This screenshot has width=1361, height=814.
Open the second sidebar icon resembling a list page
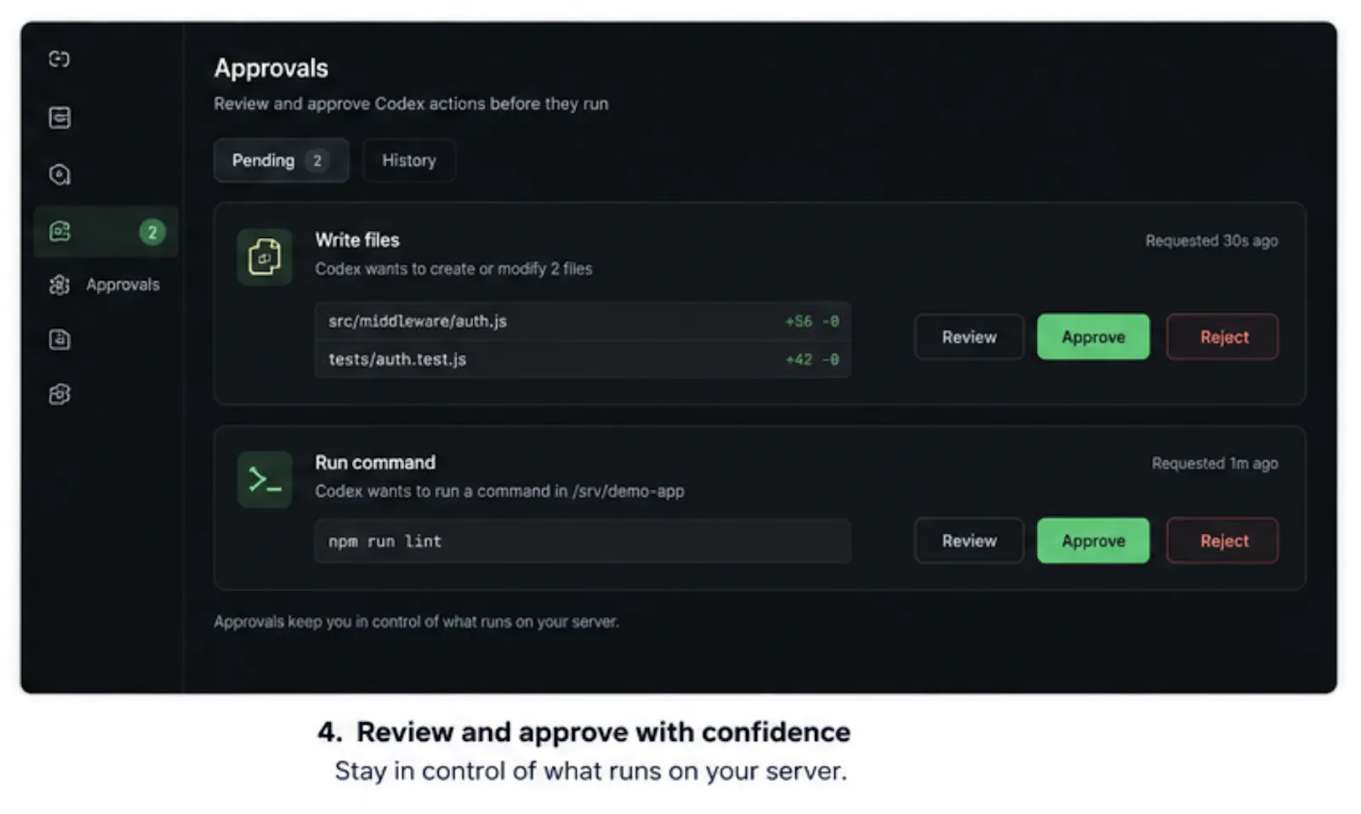(59, 117)
